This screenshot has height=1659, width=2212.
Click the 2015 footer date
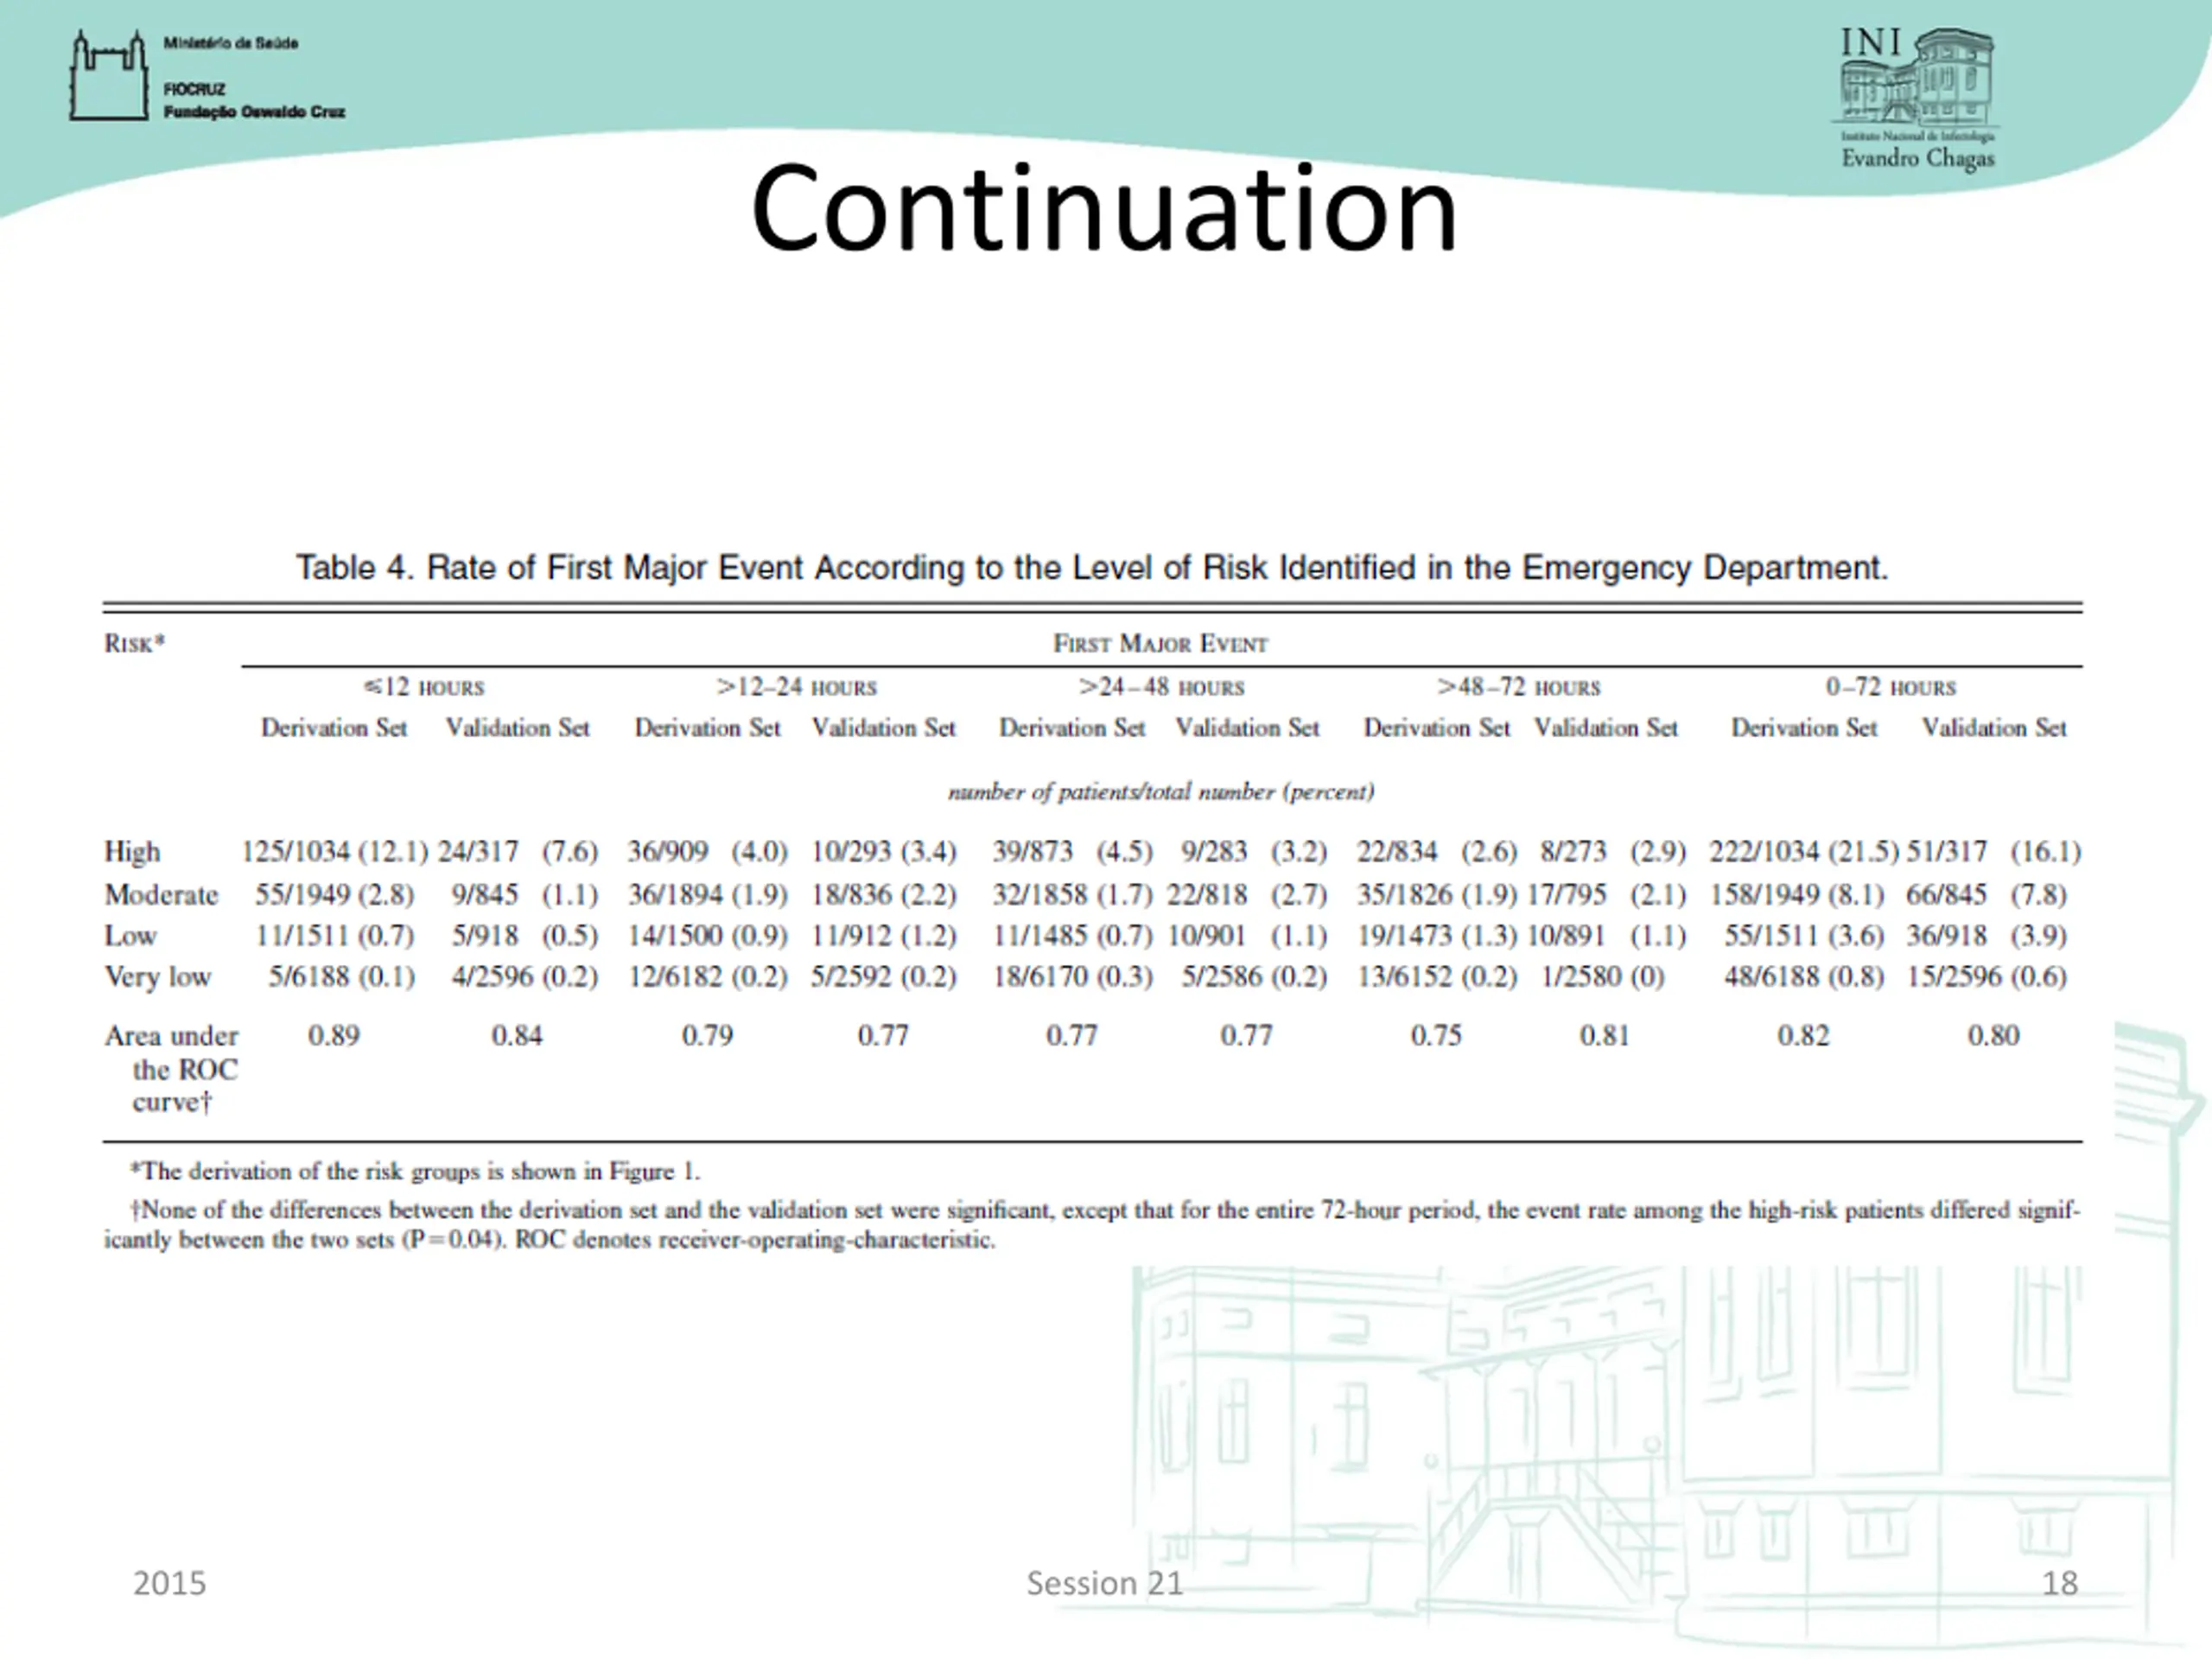169,1583
